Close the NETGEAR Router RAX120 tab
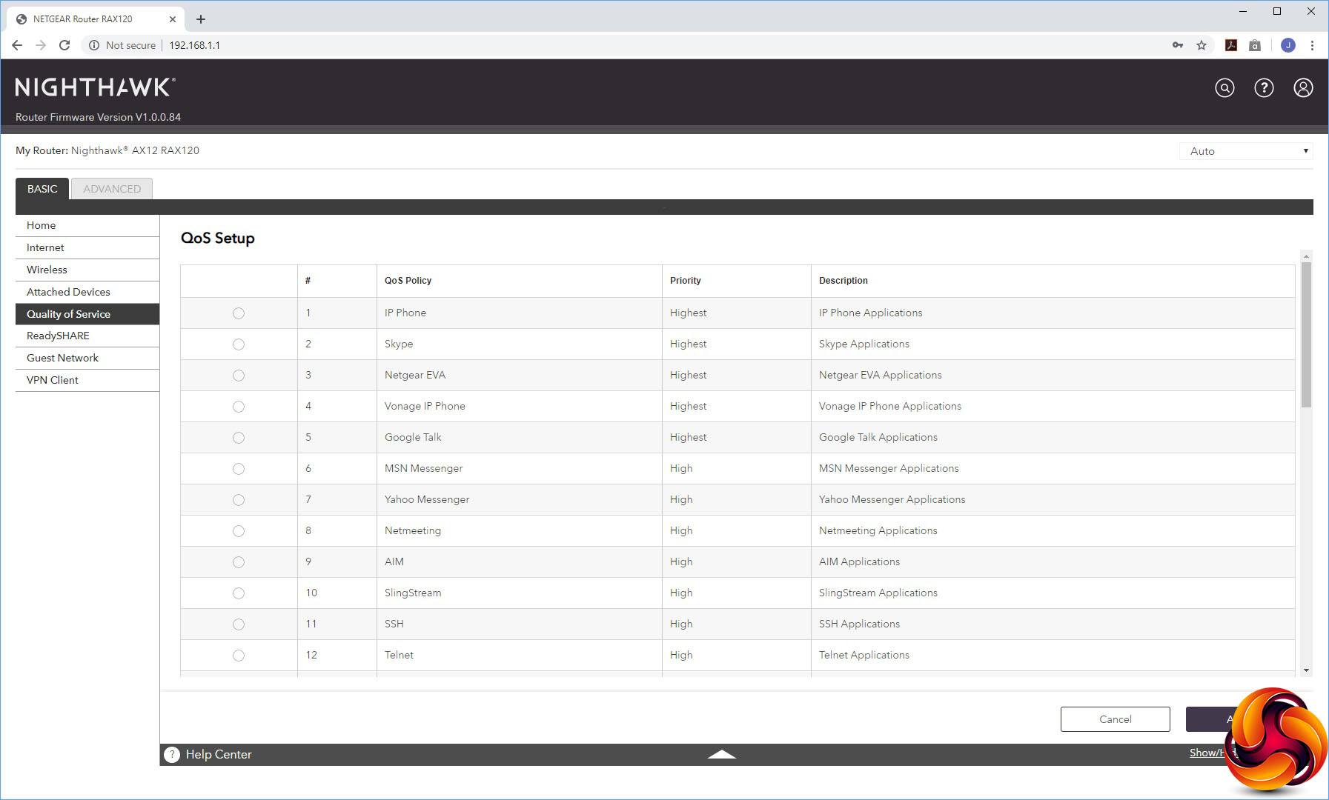 (x=173, y=19)
